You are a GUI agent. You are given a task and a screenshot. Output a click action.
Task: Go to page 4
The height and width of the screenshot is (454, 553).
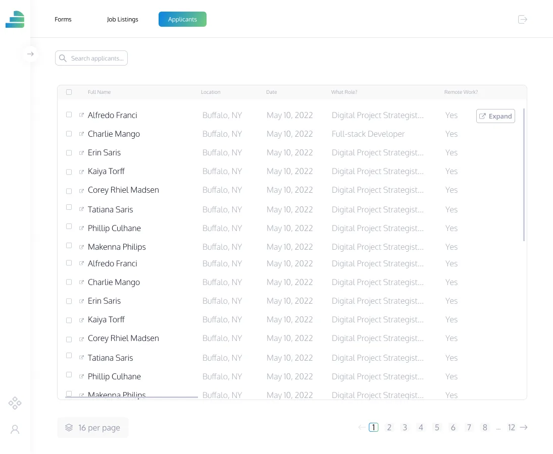[421, 427]
